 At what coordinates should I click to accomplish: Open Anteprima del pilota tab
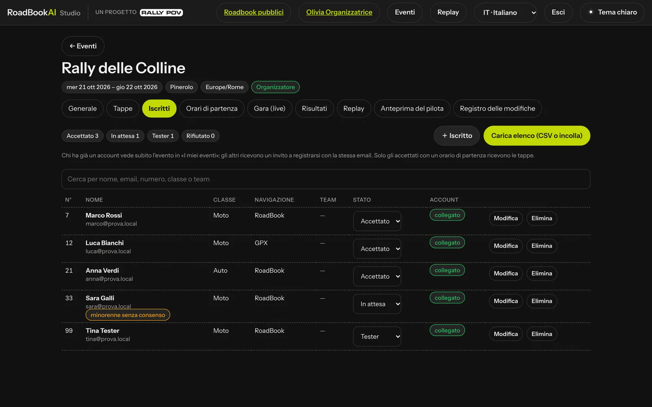412,109
